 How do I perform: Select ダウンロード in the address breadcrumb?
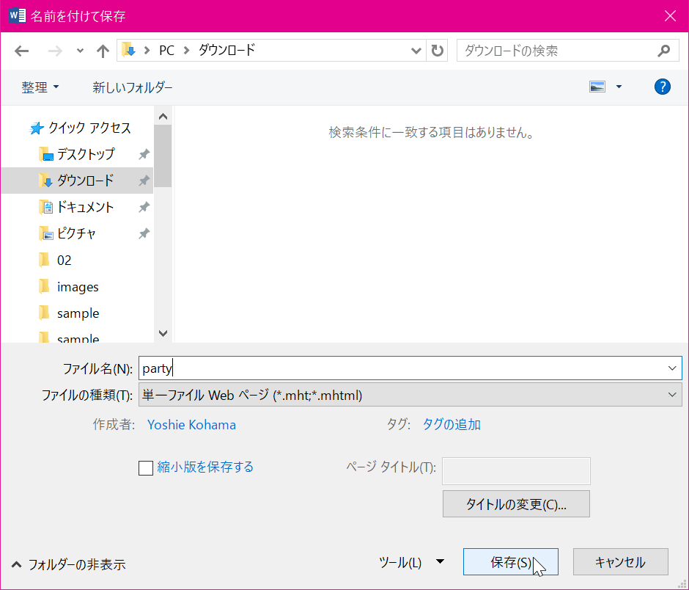point(226,50)
